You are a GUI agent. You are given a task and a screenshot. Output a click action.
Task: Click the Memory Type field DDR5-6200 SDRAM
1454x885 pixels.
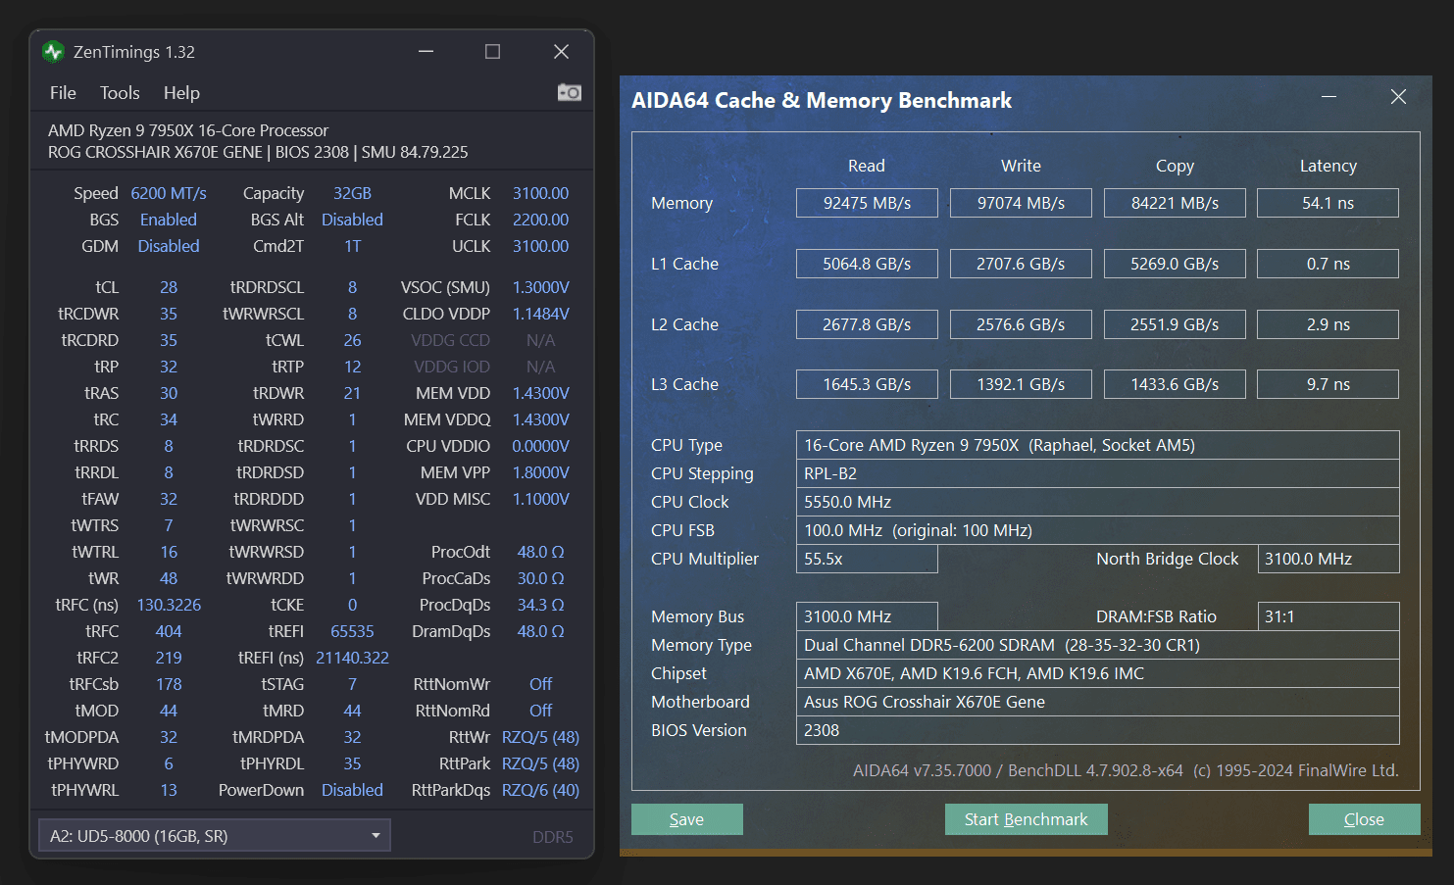pos(1097,645)
